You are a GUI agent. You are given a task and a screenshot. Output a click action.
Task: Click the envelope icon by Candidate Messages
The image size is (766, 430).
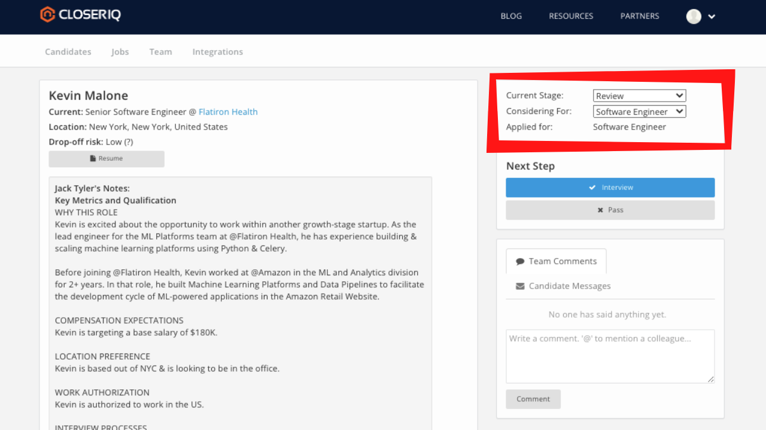point(520,286)
